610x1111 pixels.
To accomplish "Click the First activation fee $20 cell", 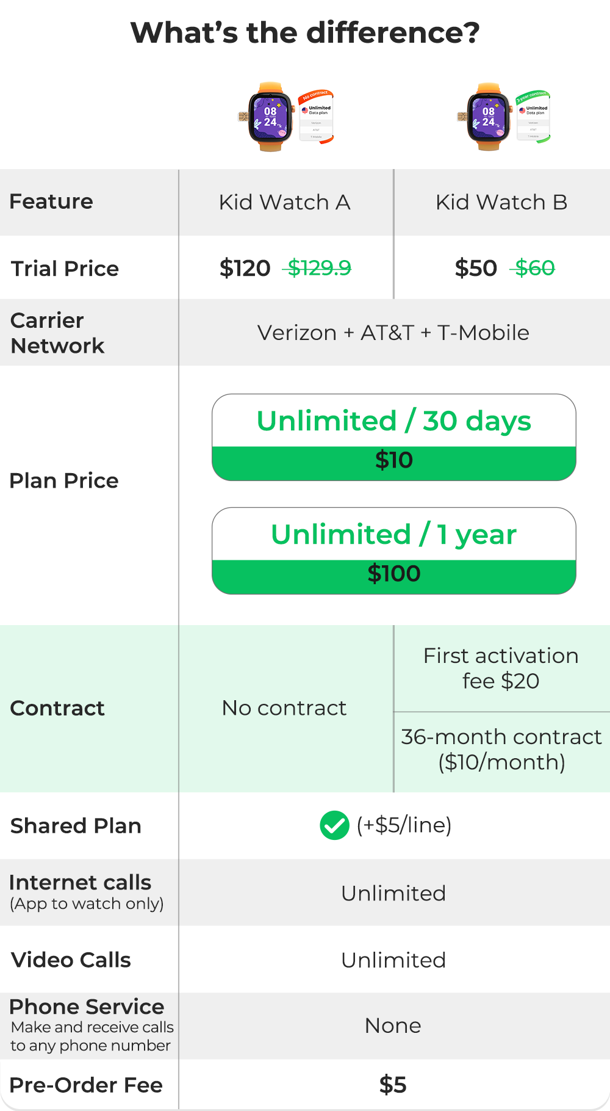I will (x=501, y=668).
